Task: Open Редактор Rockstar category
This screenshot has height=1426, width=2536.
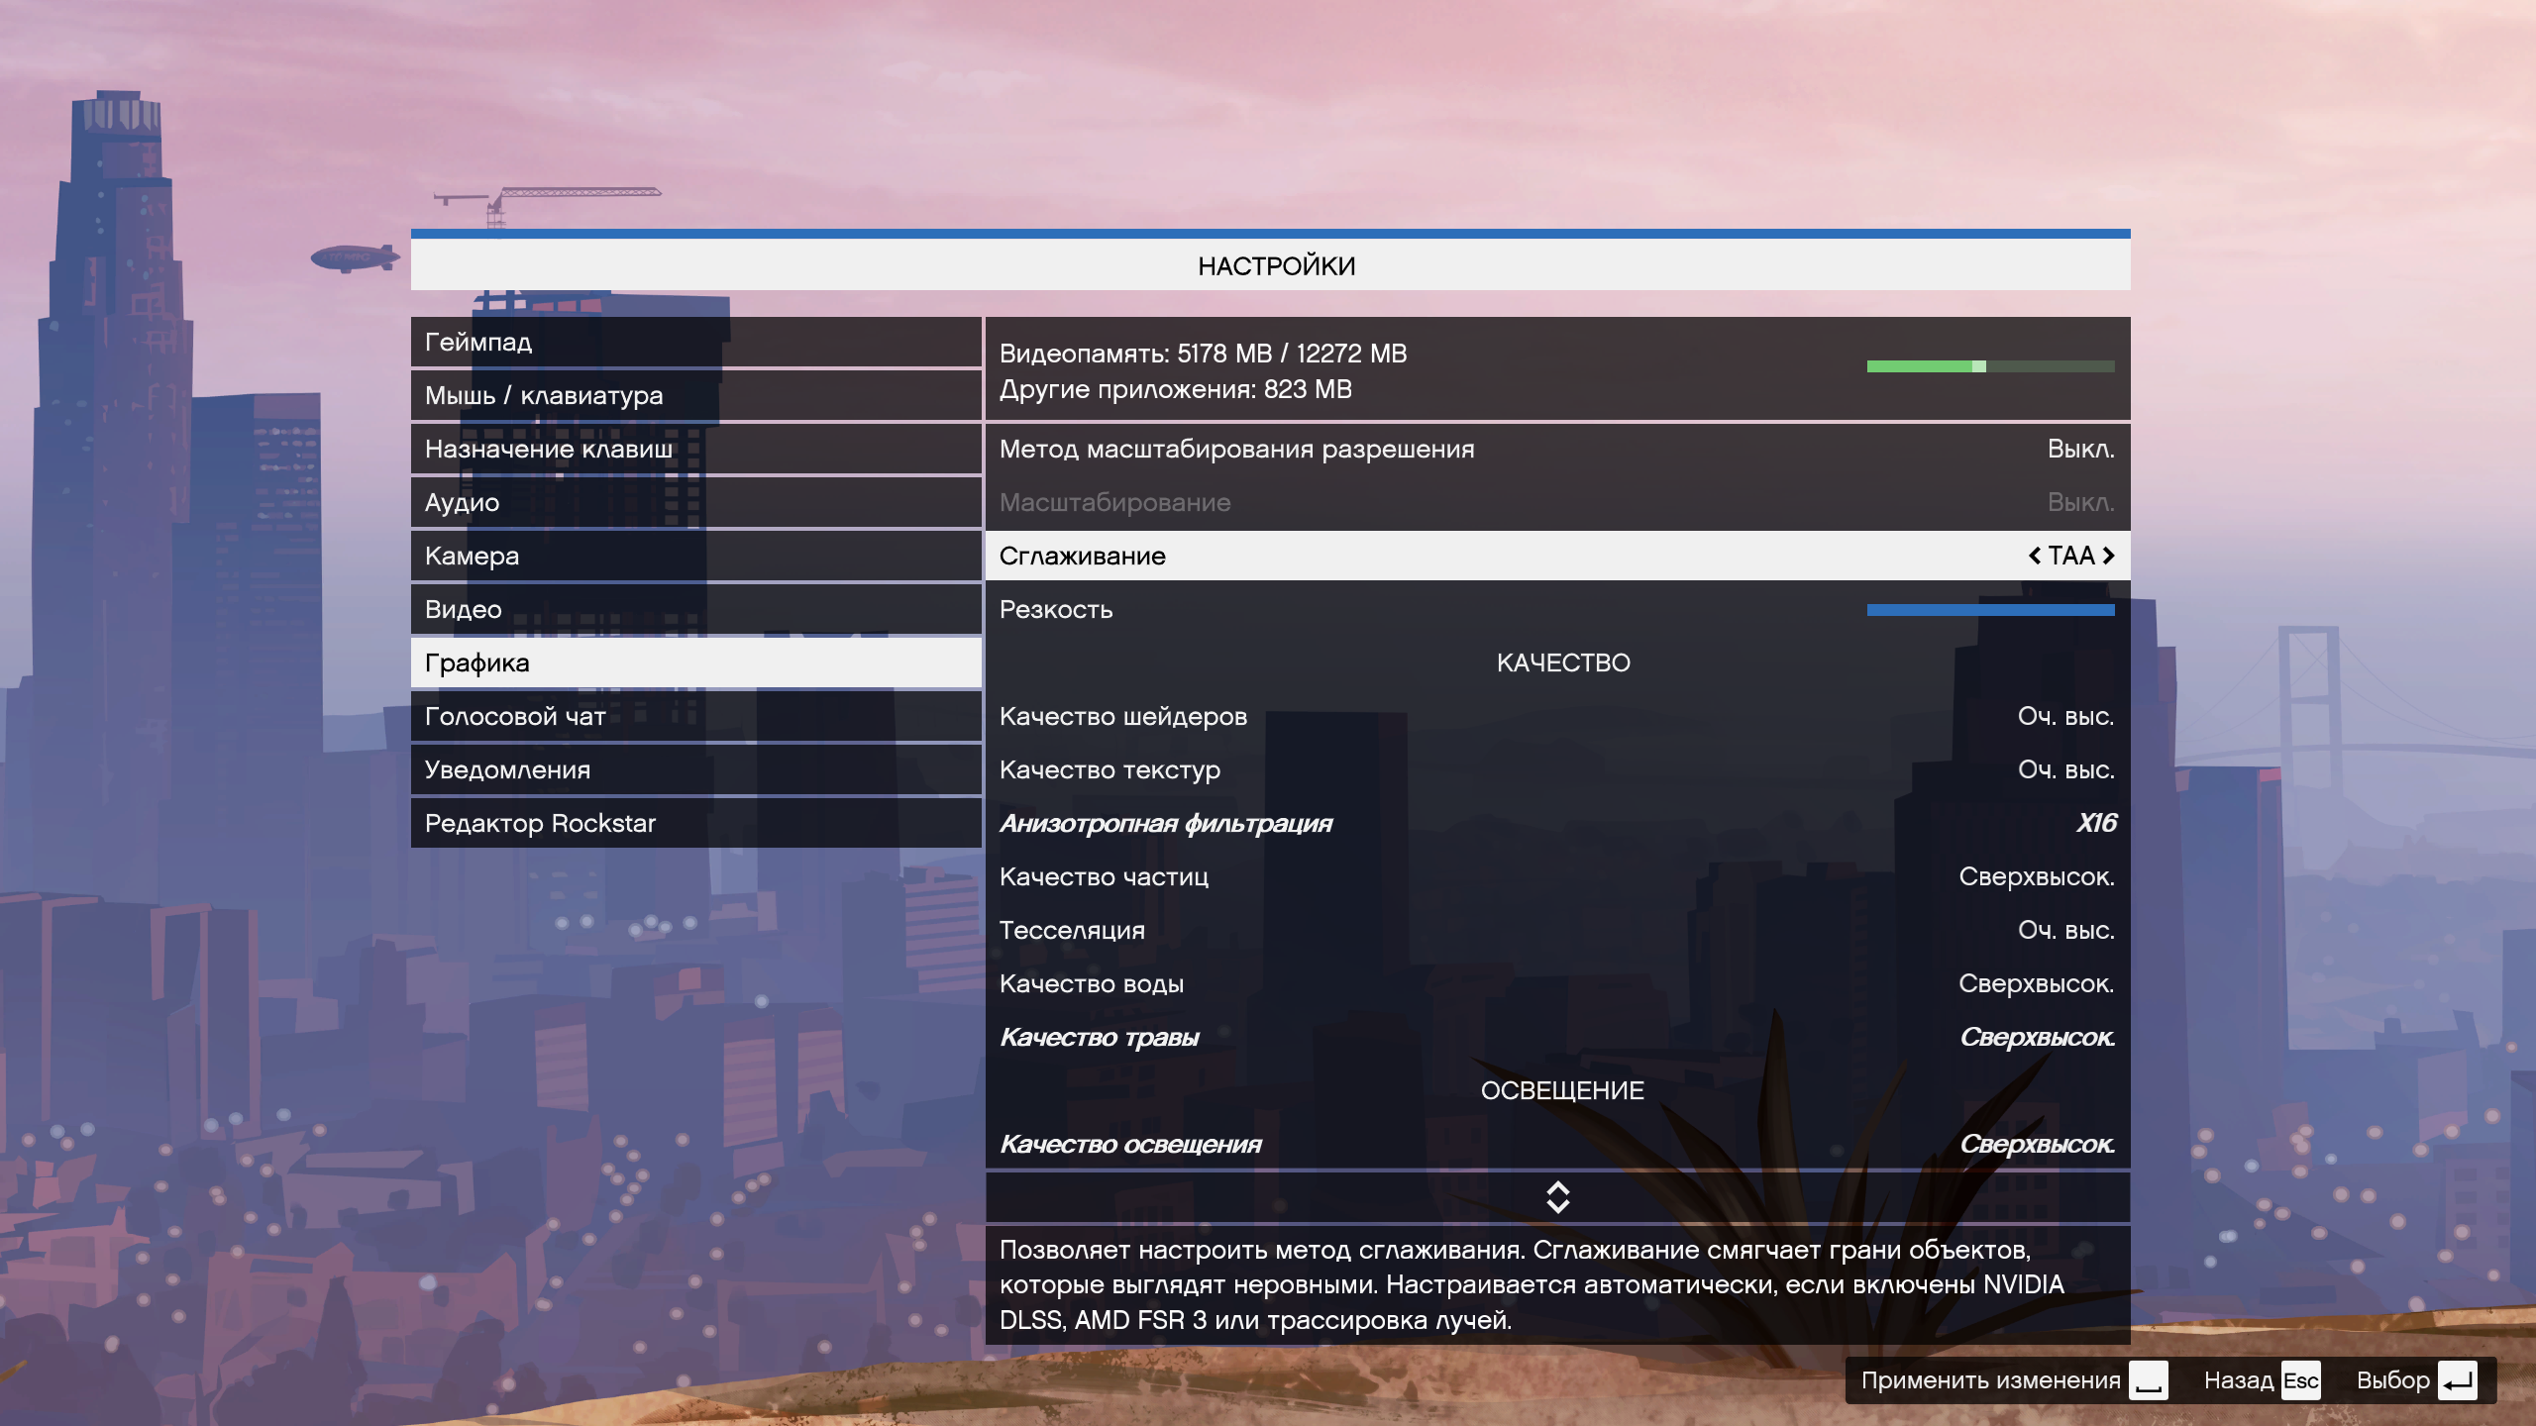Action: (x=695, y=823)
